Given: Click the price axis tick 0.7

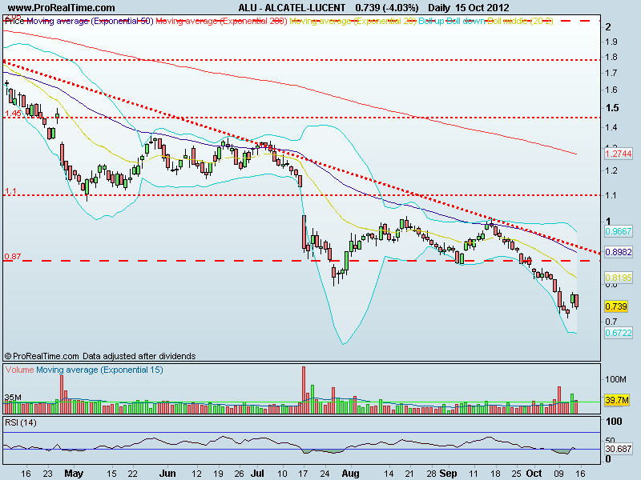Looking at the screenshot, I should 611,322.
